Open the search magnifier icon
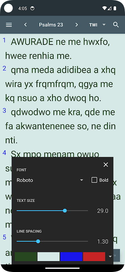This screenshot has height=272, width=125. (116, 25)
